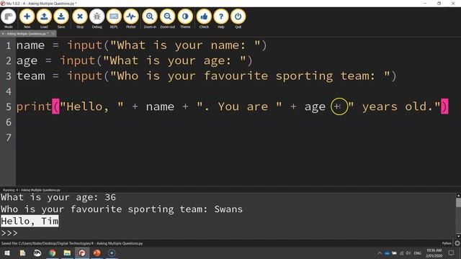Open the Plotter

131,19
